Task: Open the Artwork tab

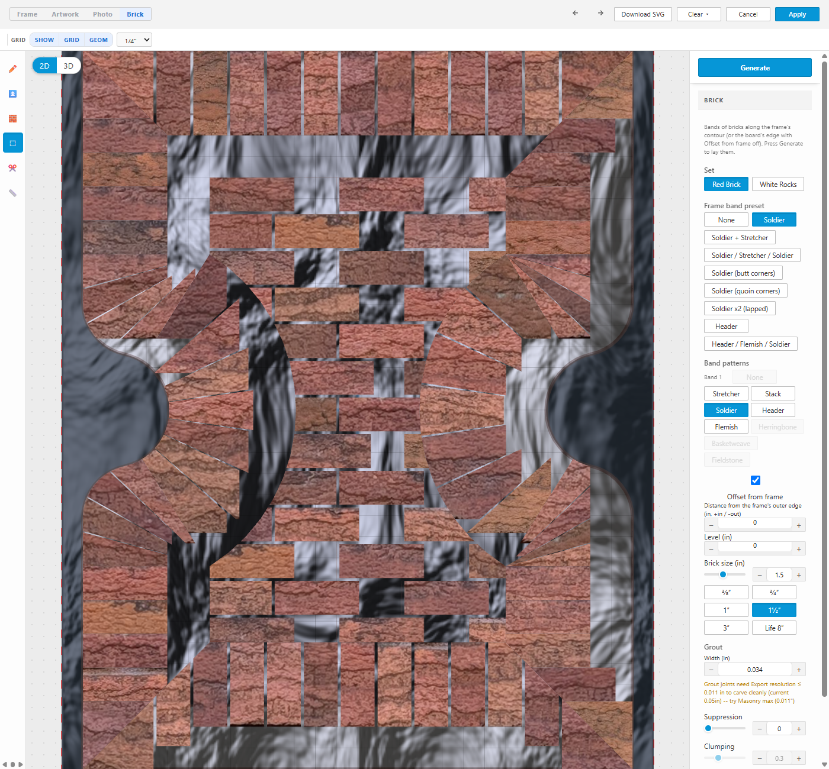Action: 65,14
